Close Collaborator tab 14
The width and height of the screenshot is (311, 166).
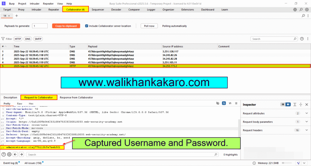tap(9, 16)
